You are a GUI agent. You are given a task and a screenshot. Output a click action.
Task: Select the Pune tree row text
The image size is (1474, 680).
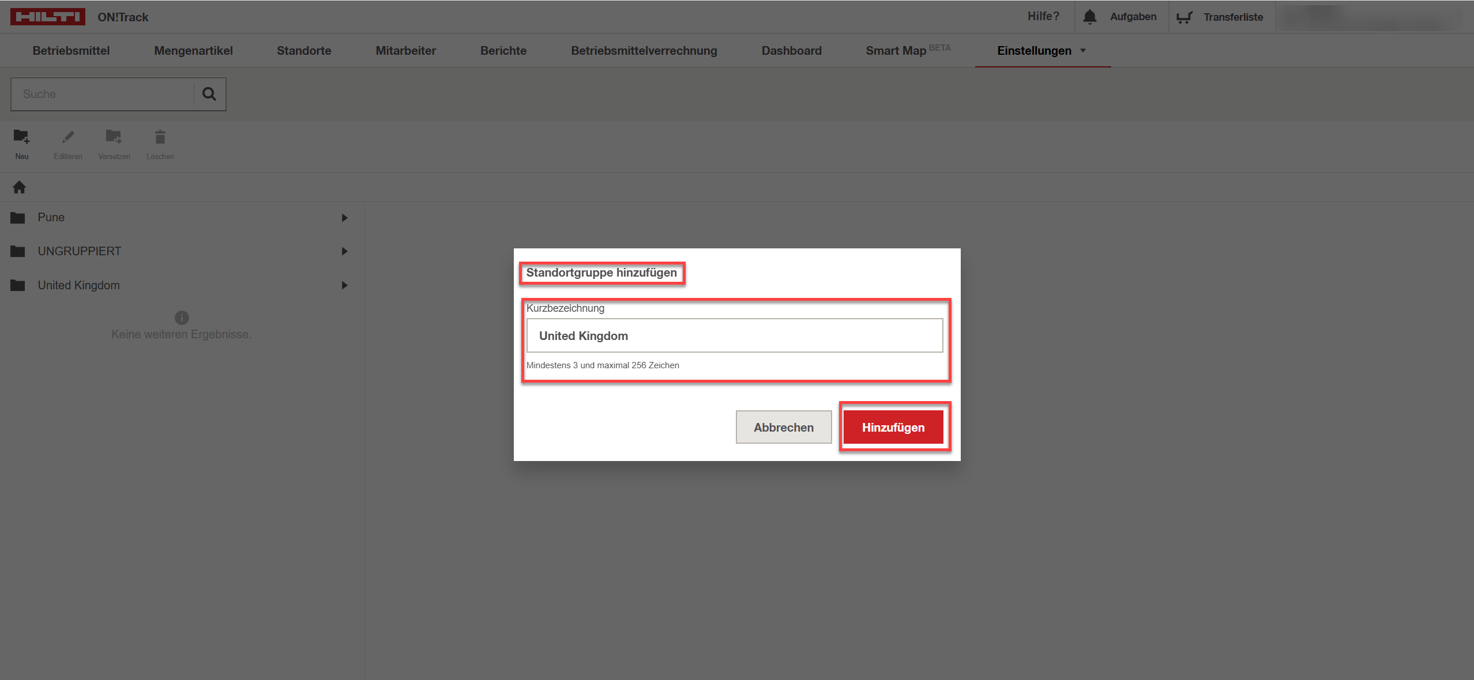(x=51, y=217)
